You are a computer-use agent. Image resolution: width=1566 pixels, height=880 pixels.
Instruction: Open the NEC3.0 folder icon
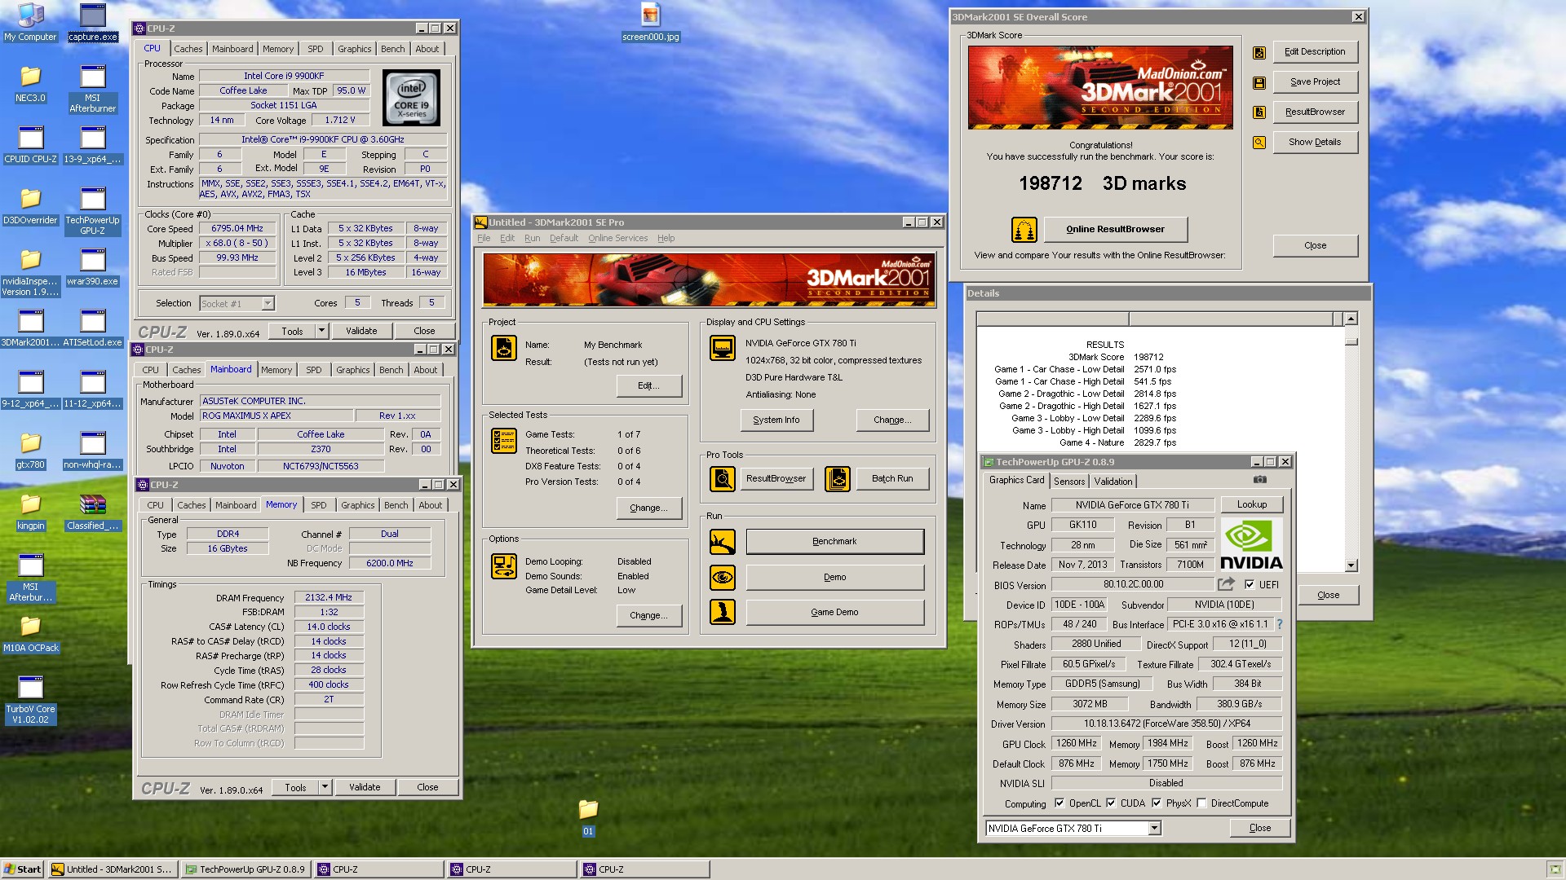30,83
